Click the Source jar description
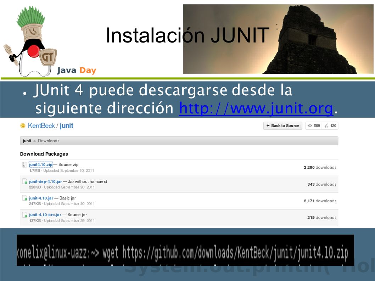375x281 pixels. point(77,215)
